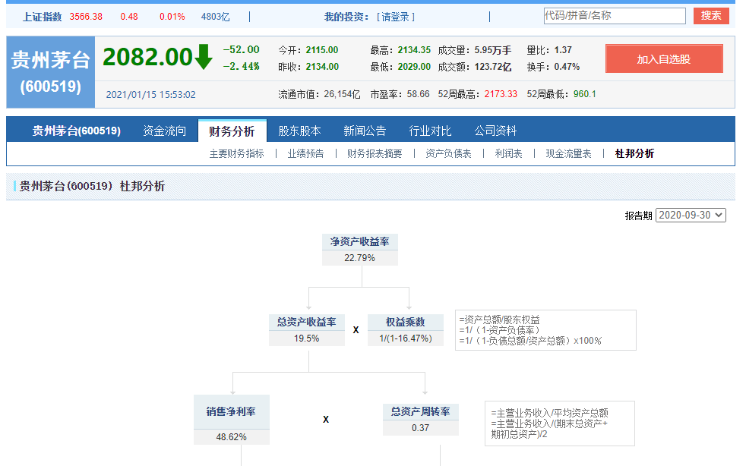Image resolution: width=746 pixels, height=466 pixels.
Task: Click the -2.44% percent change value
Action: pyautogui.click(x=242, y=66)
